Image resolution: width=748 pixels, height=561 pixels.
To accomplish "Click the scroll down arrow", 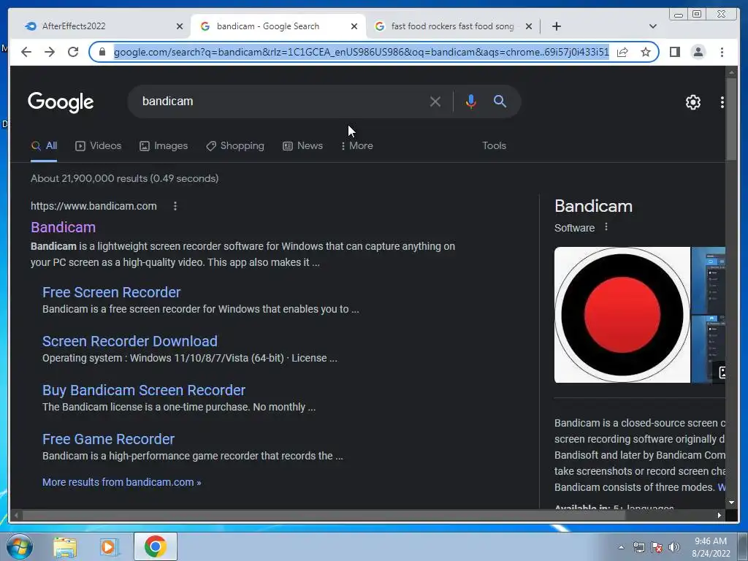I will coord(731,503).
